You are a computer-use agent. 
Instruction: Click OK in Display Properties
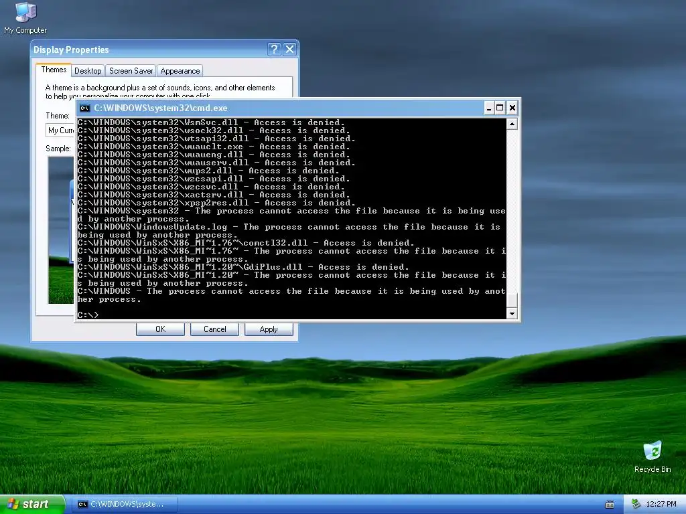(x=160, y=329)
